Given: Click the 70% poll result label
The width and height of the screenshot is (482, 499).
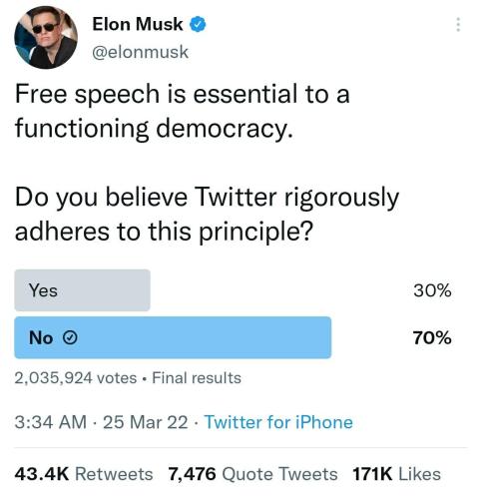Looking at the screenshot, I should pyautogui.click(x=432, y=337).
